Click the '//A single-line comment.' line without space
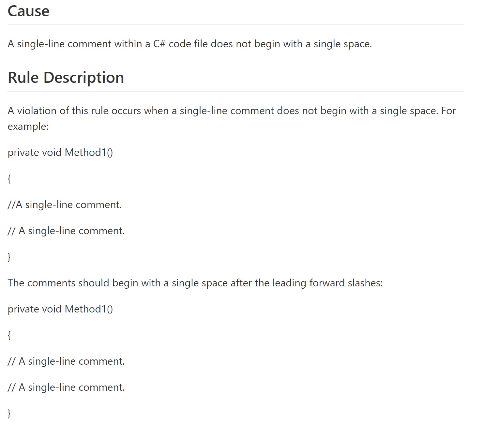 [65, 205]
